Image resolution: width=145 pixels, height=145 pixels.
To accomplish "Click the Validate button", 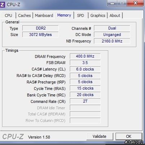I will coord(100,136).
